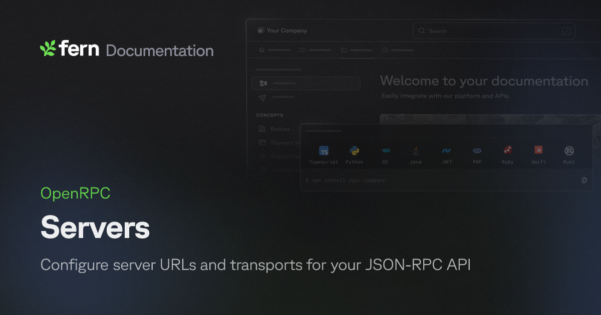
Task: Select the Python language icon
Action: (354, 150)
